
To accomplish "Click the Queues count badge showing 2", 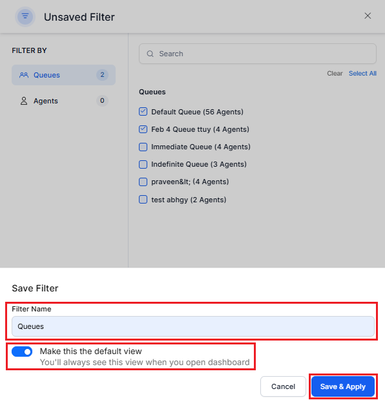I will coord(102,75).
